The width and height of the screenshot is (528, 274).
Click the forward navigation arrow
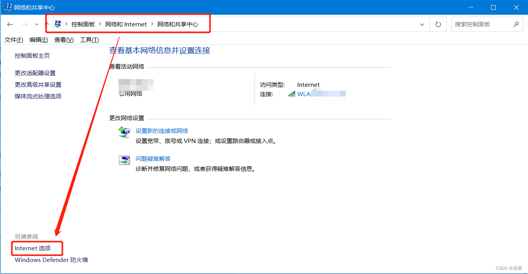25,24
